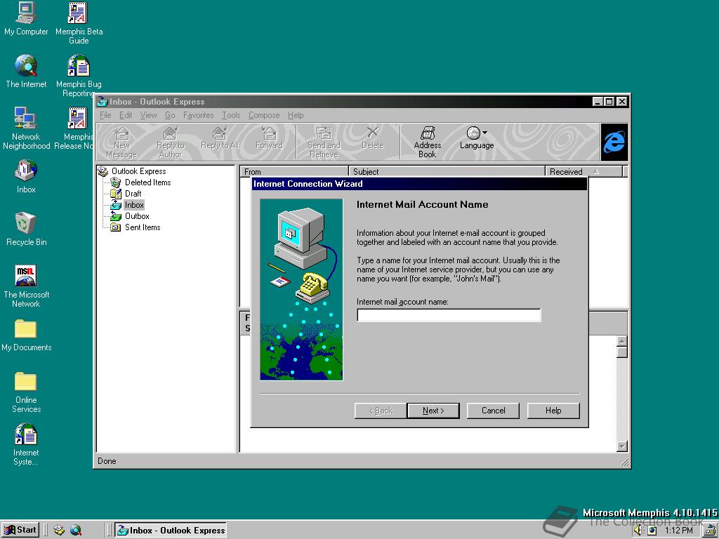719x539 pixels.
Task: Click the system tray icon beside volume
Action: (652, 531)
